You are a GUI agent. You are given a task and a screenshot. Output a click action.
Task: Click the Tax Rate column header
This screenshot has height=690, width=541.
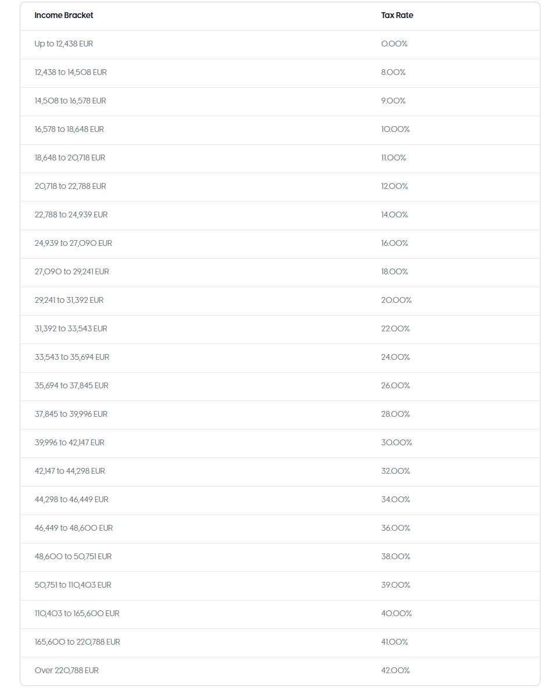point(397,15)
